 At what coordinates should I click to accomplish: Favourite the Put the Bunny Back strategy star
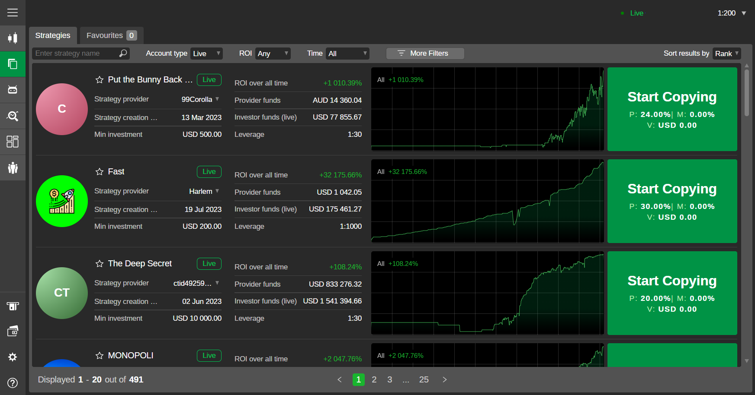pyautogui.click(x=100, y=80)
